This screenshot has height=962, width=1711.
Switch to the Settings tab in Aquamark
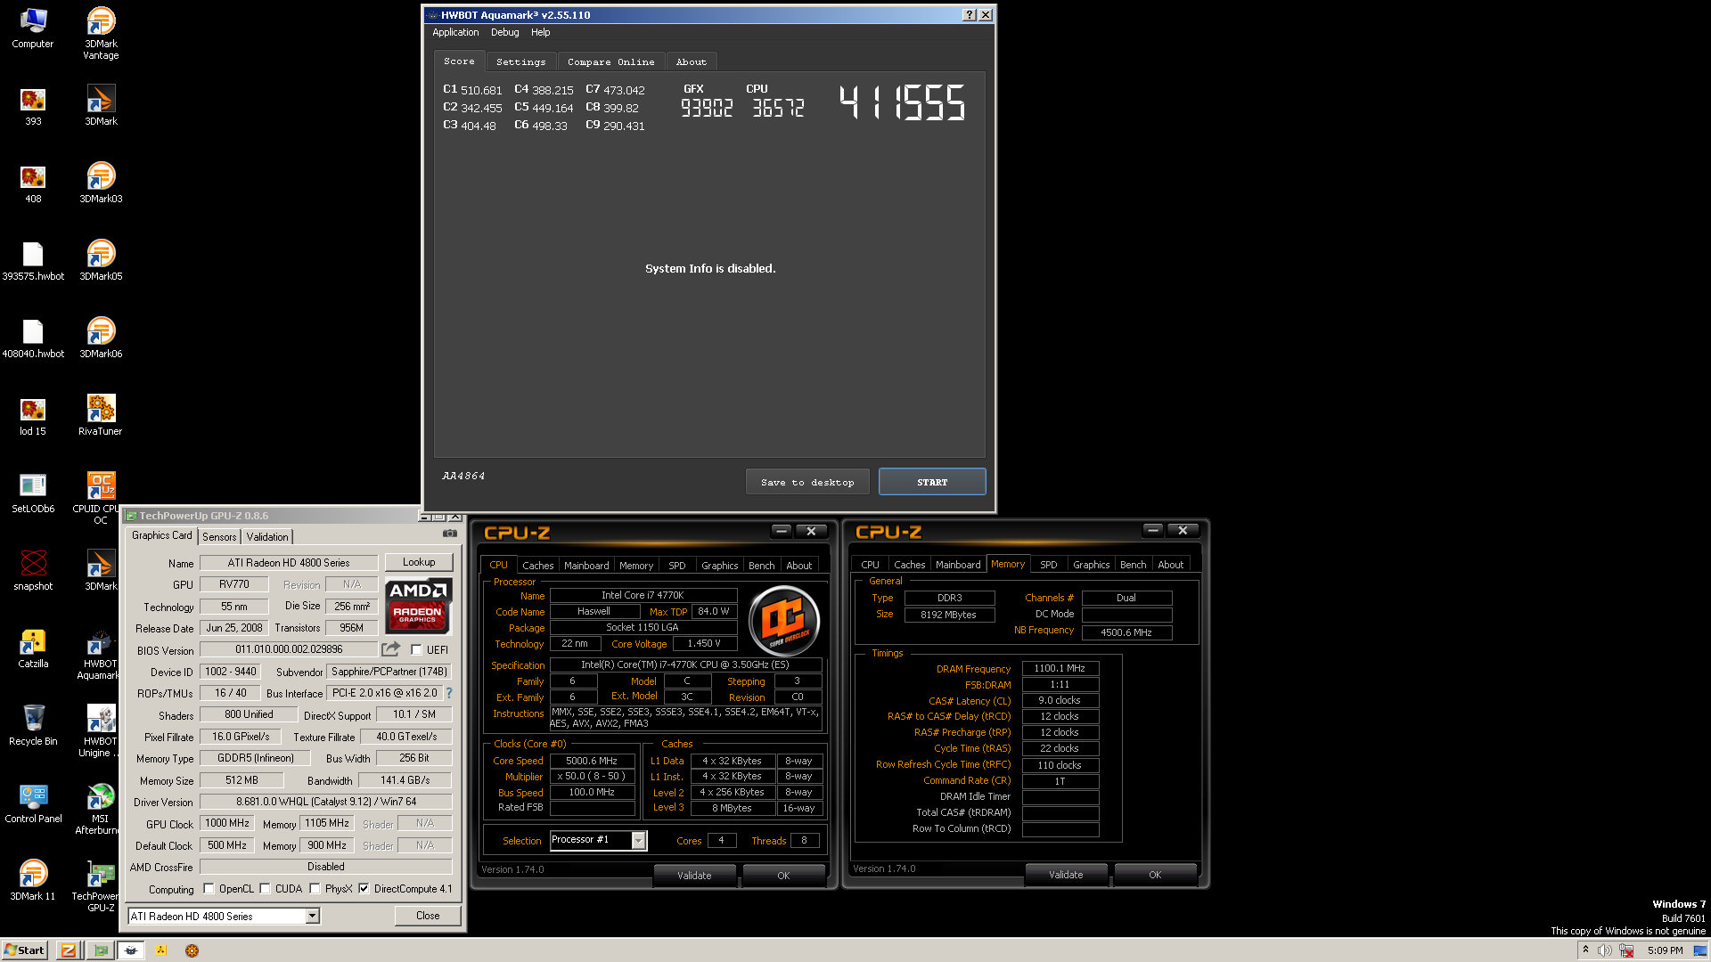pos(520,62)
